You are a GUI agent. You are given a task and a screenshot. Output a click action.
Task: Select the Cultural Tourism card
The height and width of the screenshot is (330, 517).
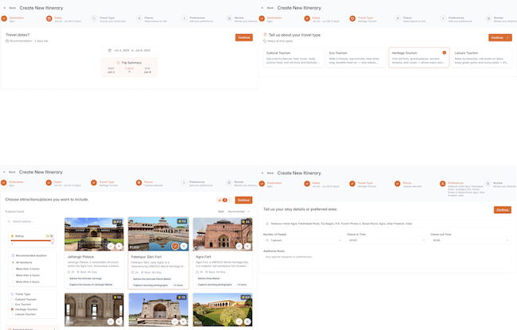pos(293,58)
